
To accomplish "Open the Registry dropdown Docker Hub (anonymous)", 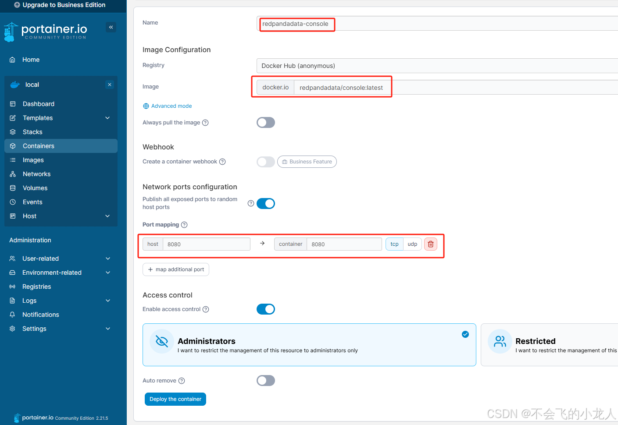I will click(x=437, y=66).
